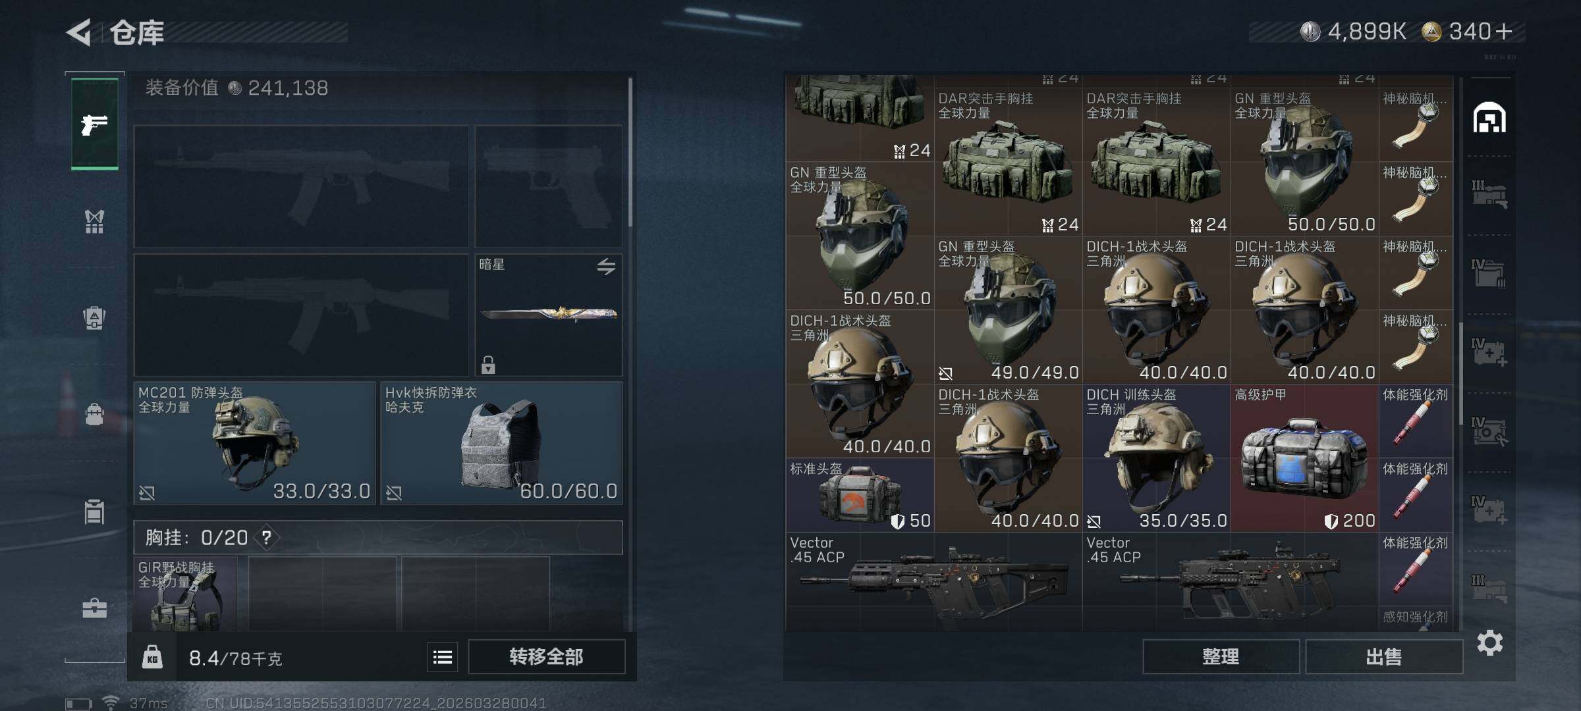Open the settings gear near 出售
The width and height of the screenshot is (1581, 711).
click(1490, 643)
